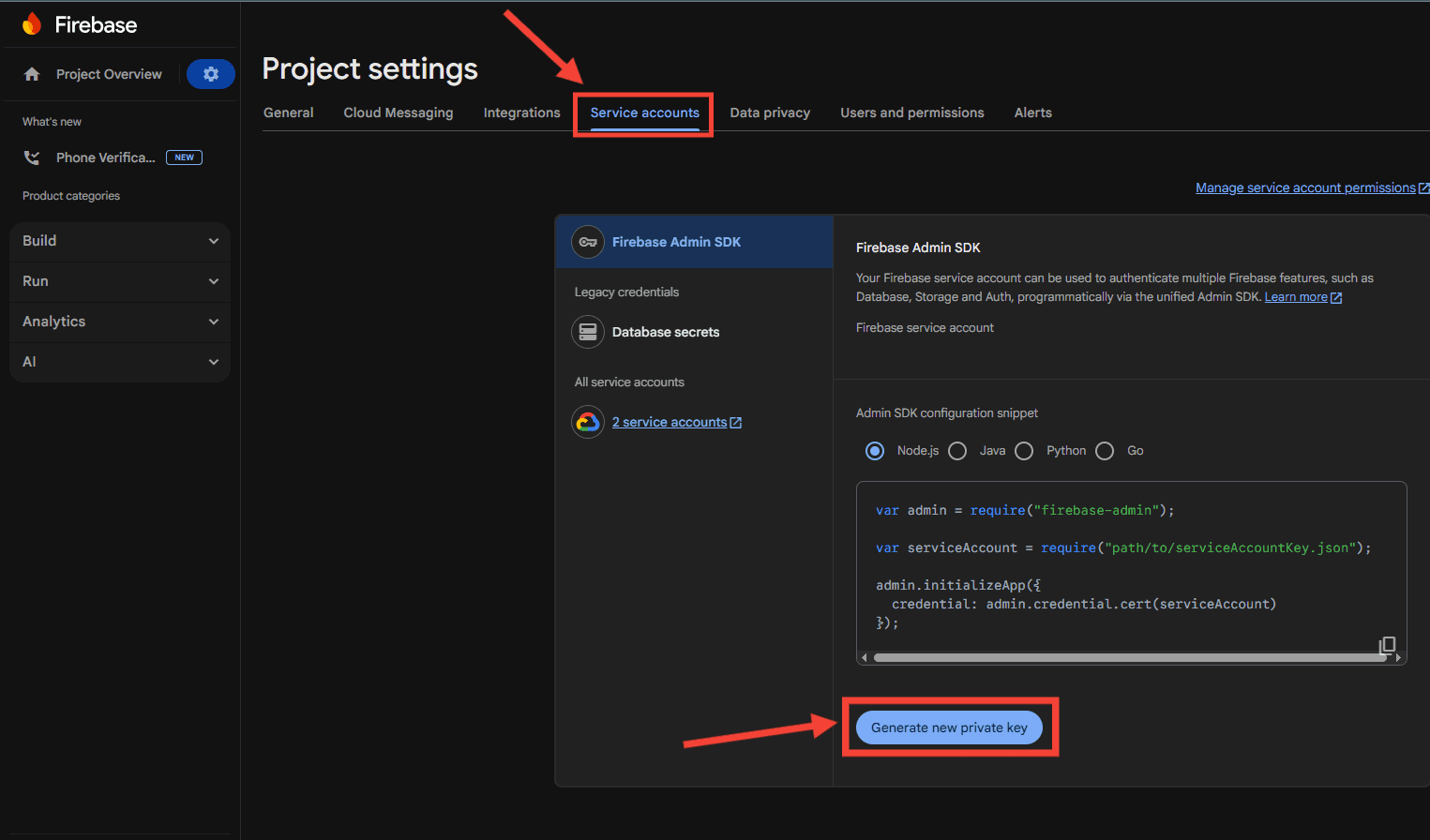
Task: Select the Go radio button
Action: tap(1105, 451)
